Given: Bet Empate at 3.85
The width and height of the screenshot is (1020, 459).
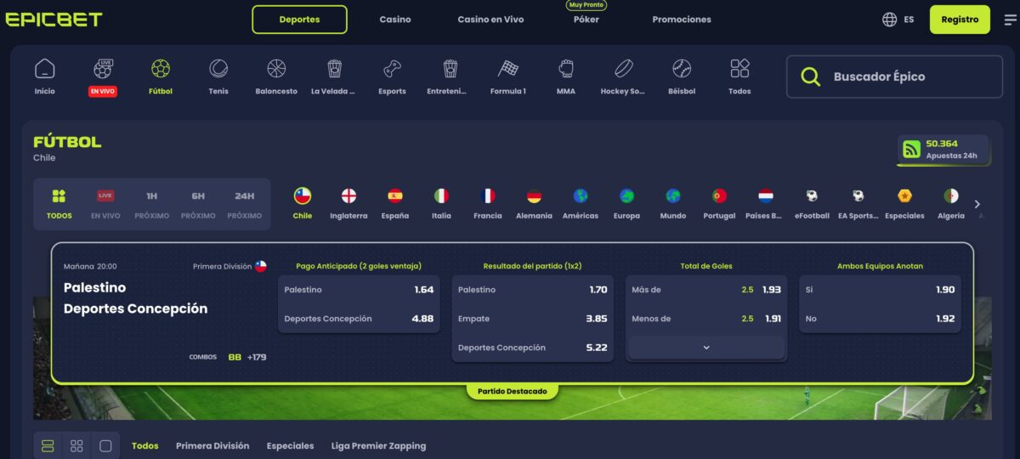Looking at the screenshot, I should click(532, 319).
